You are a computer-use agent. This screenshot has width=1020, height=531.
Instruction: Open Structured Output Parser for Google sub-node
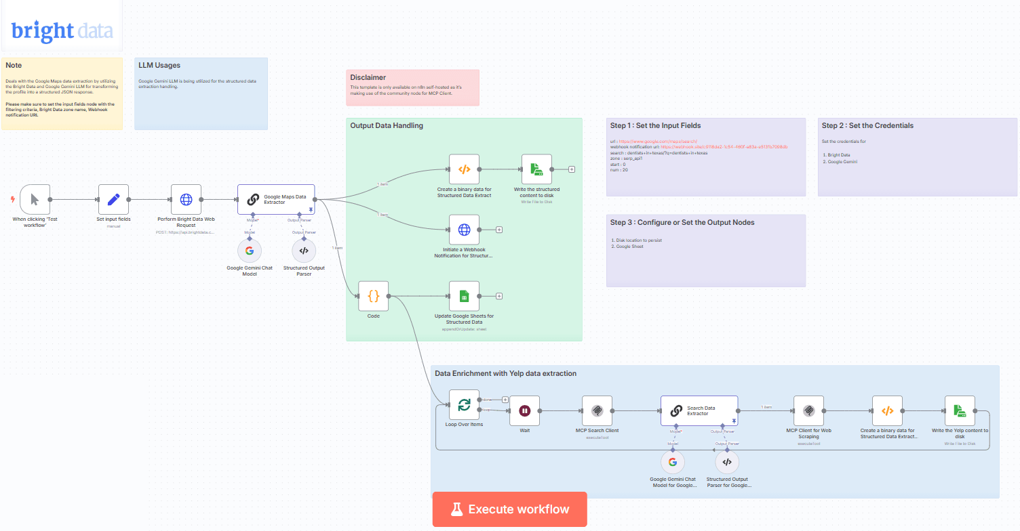[727, 463]
